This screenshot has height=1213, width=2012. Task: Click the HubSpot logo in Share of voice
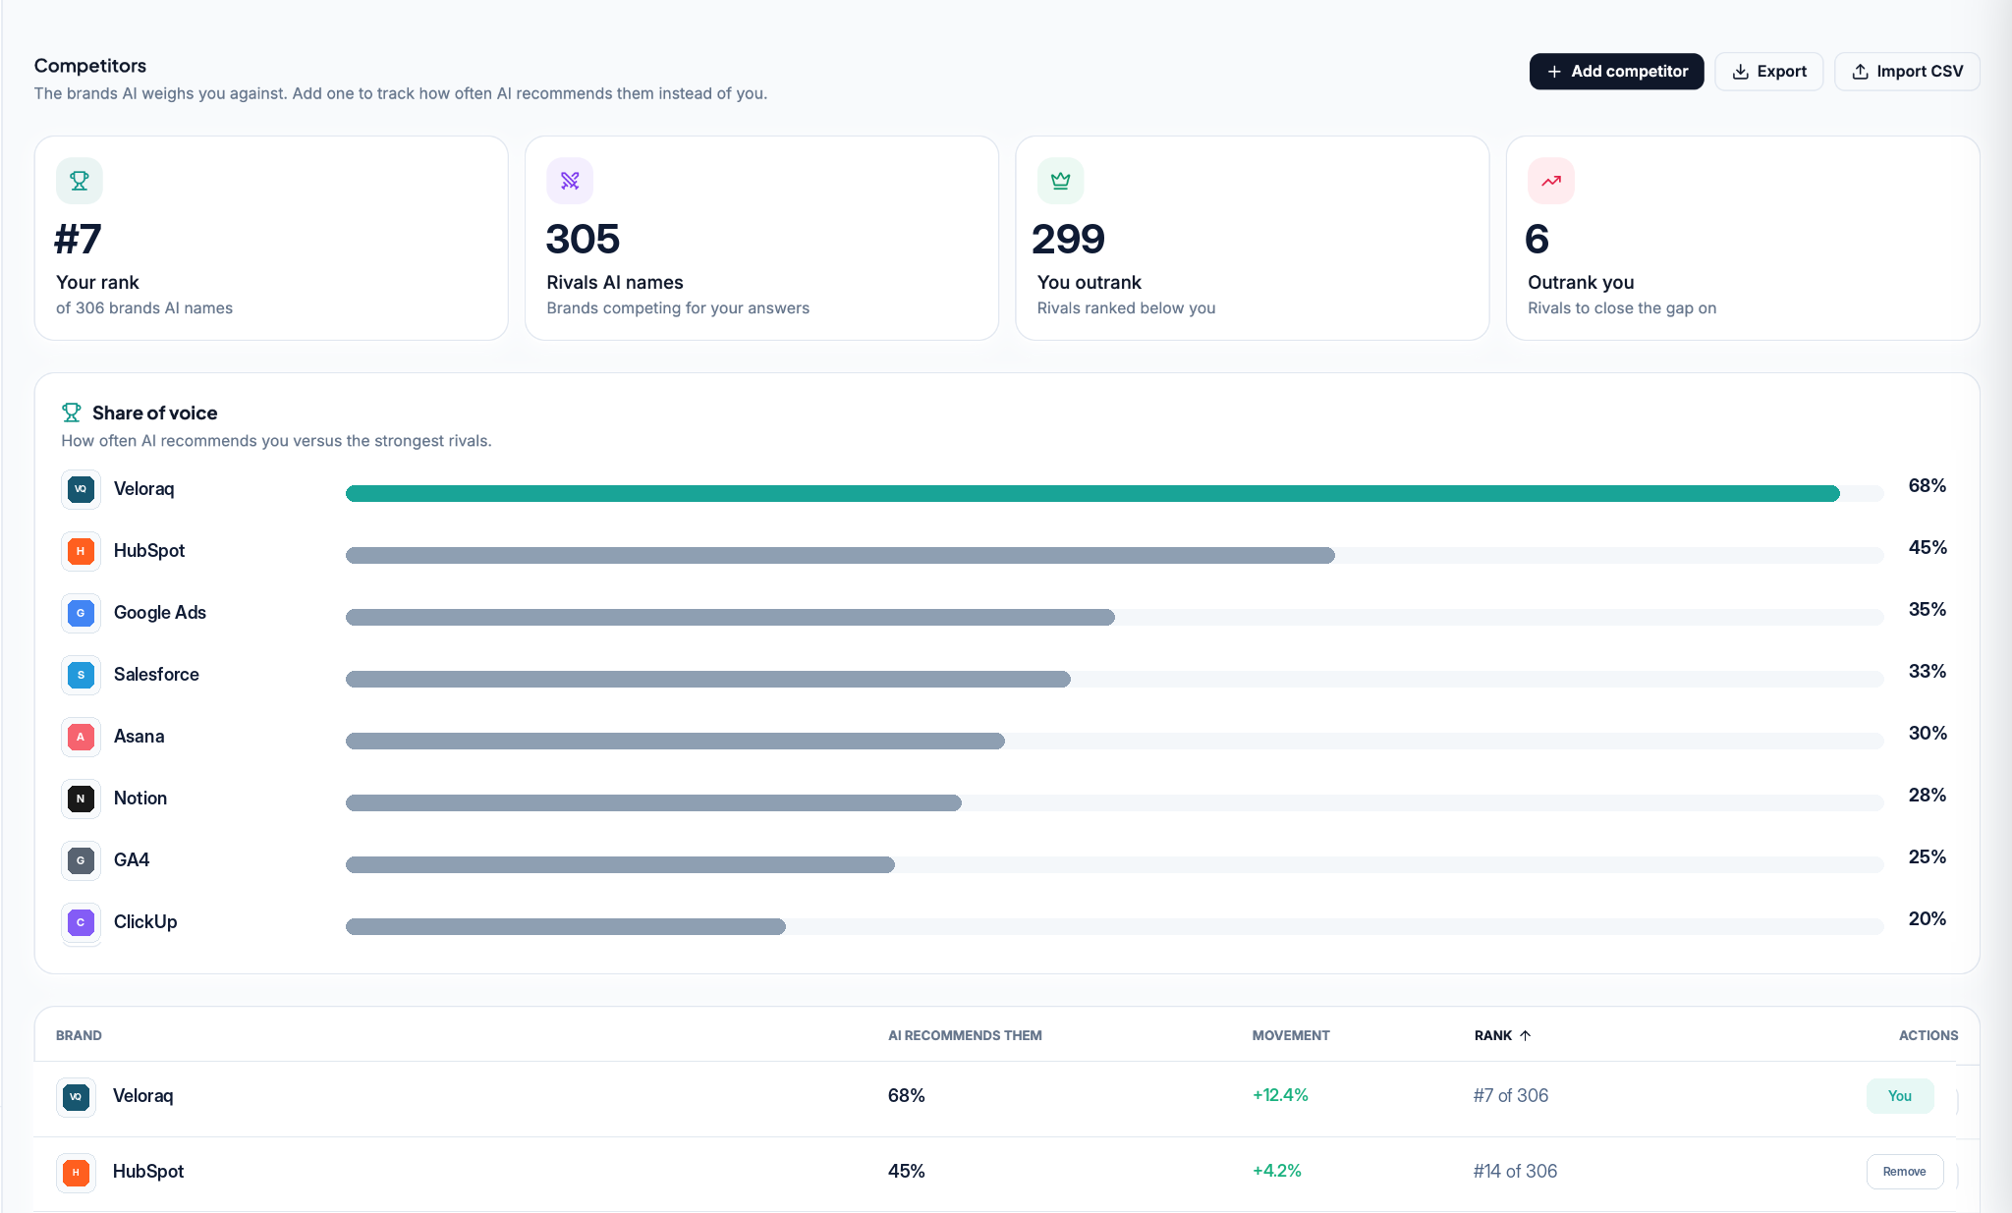point(81,551)
